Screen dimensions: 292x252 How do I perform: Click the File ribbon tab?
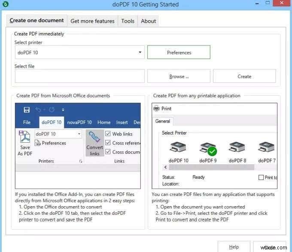tap(27, 122)
